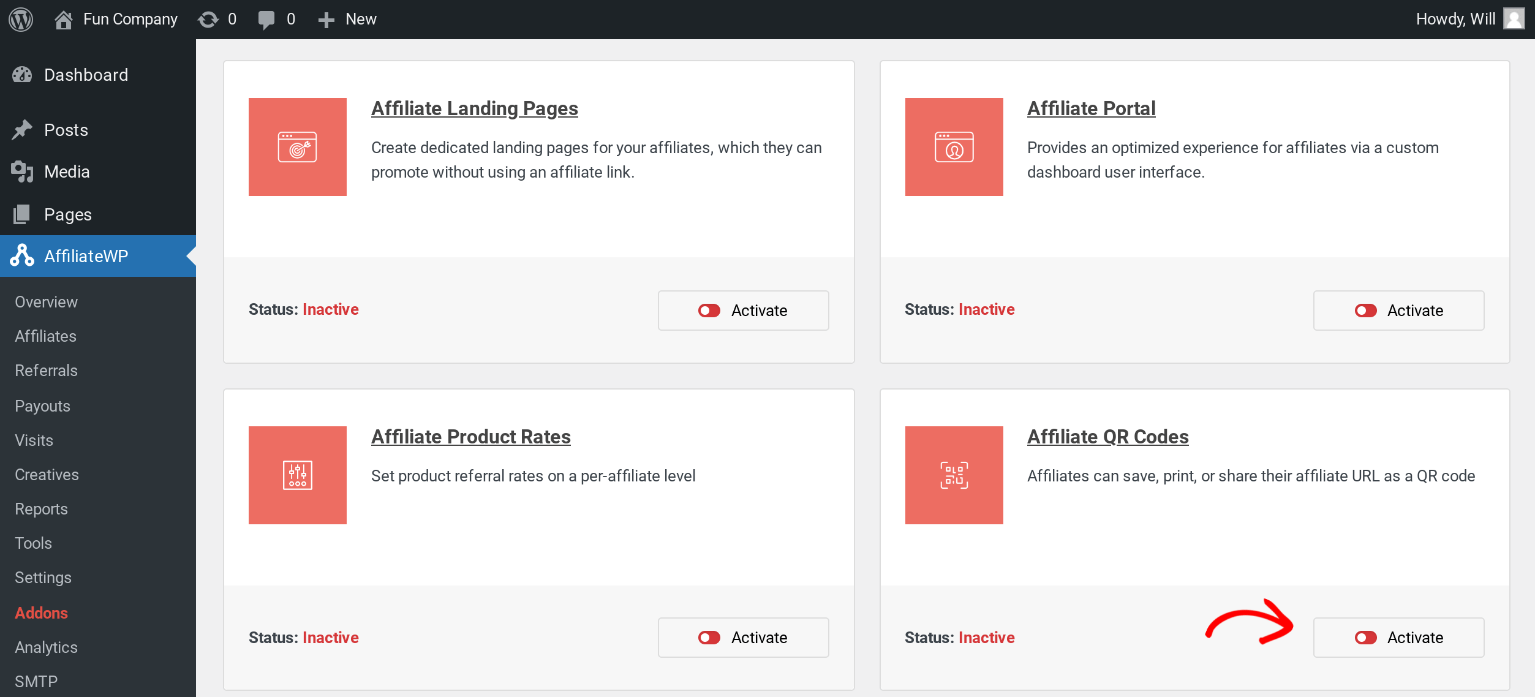Screen dimensions: 1535x697
Task: Click the user profile avatar thumbnail
Action: coord(1514,19)
